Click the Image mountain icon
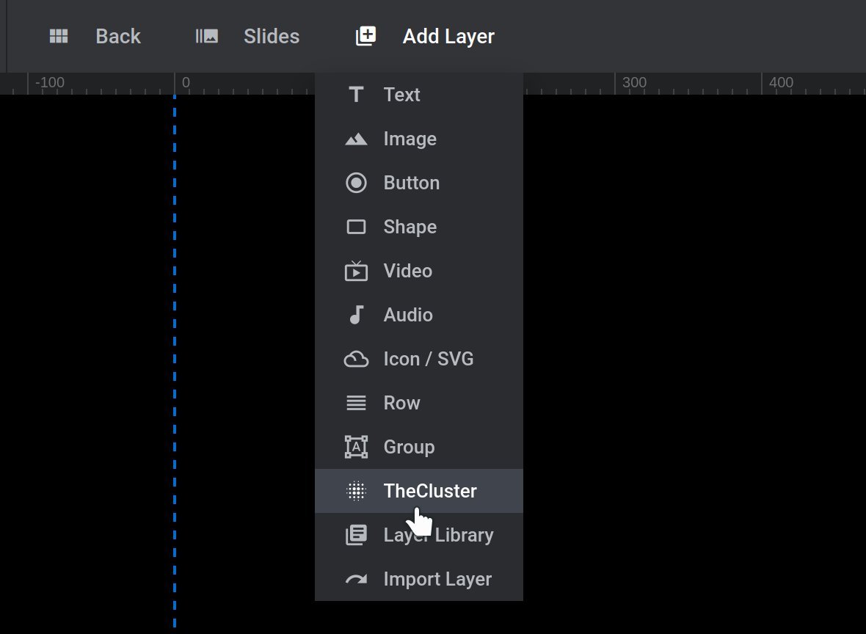 356,139
